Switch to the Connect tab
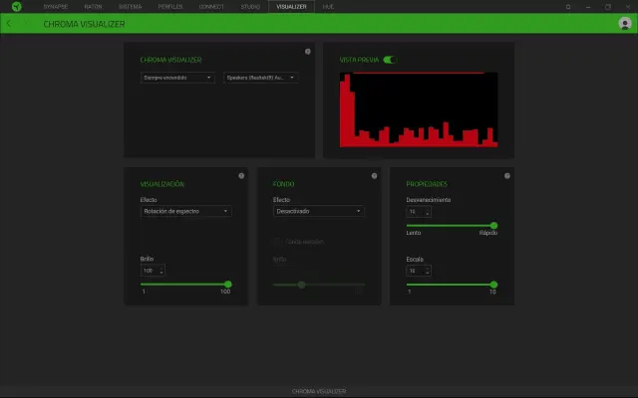Image resolution: width=638 pixels, height=398 pixels. tap(211, 6)
